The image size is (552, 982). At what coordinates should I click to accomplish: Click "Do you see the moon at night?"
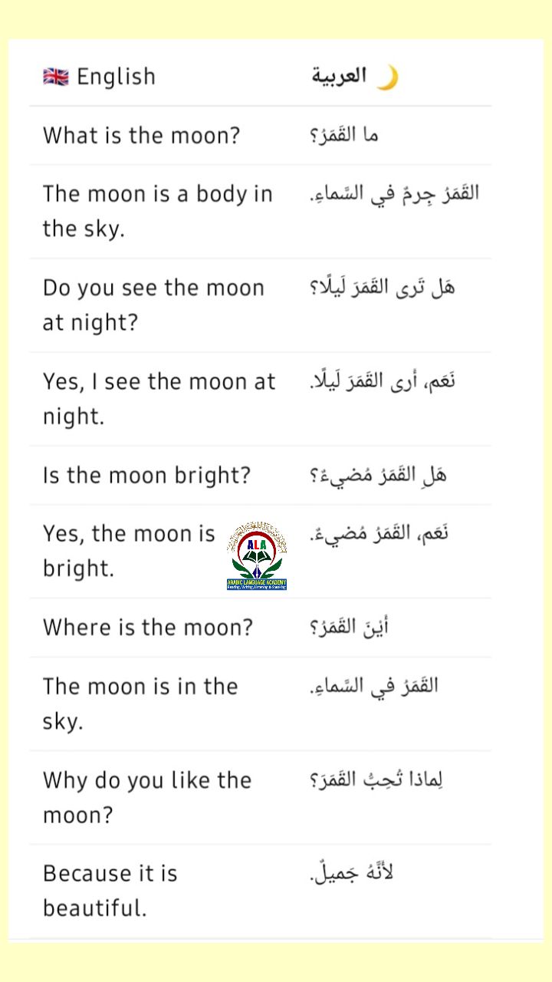(x=154, y=305)
